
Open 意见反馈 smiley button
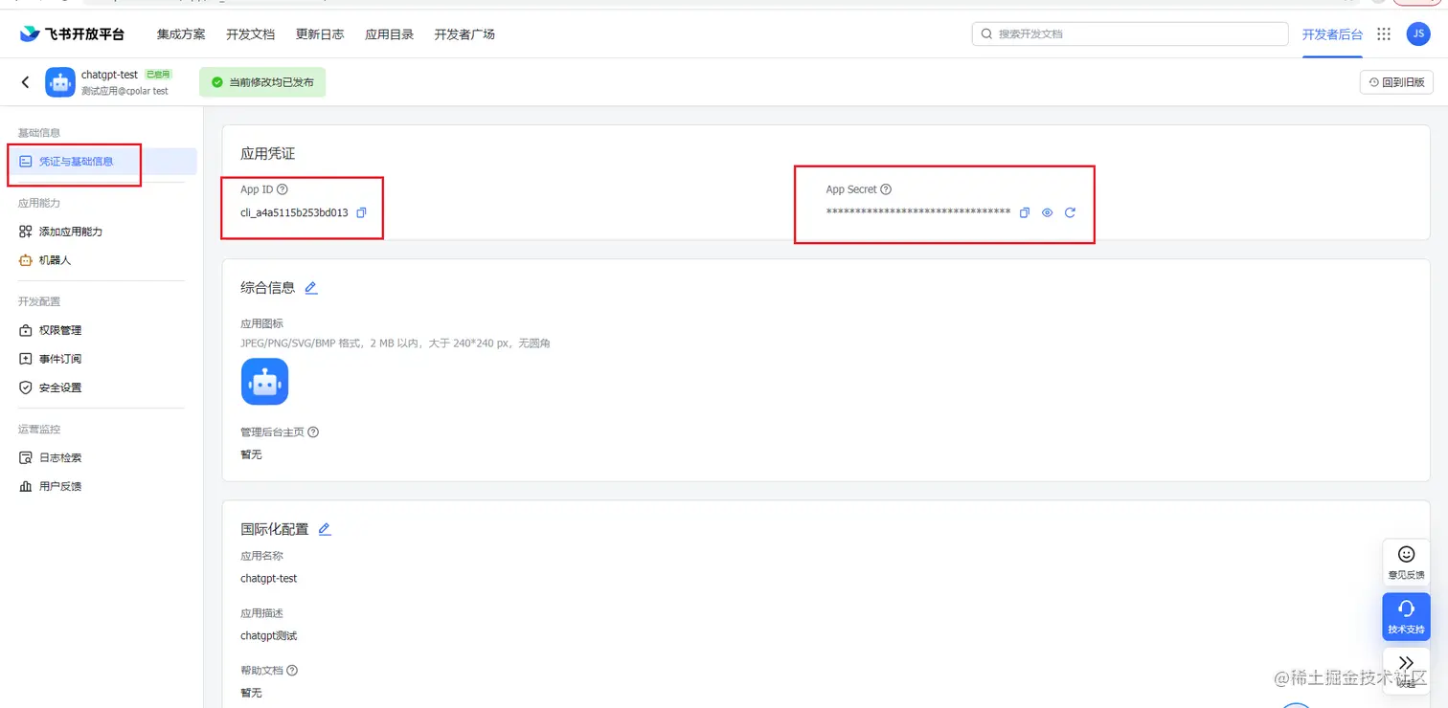click(1406, 563)
